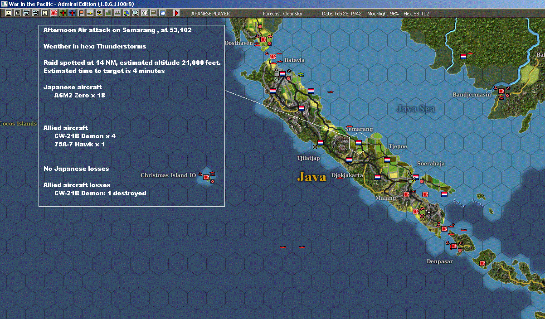Screen dimensions: 545x319
Task: Click 'CW-21B Demon x 4' line
Action: pos(85,136)
